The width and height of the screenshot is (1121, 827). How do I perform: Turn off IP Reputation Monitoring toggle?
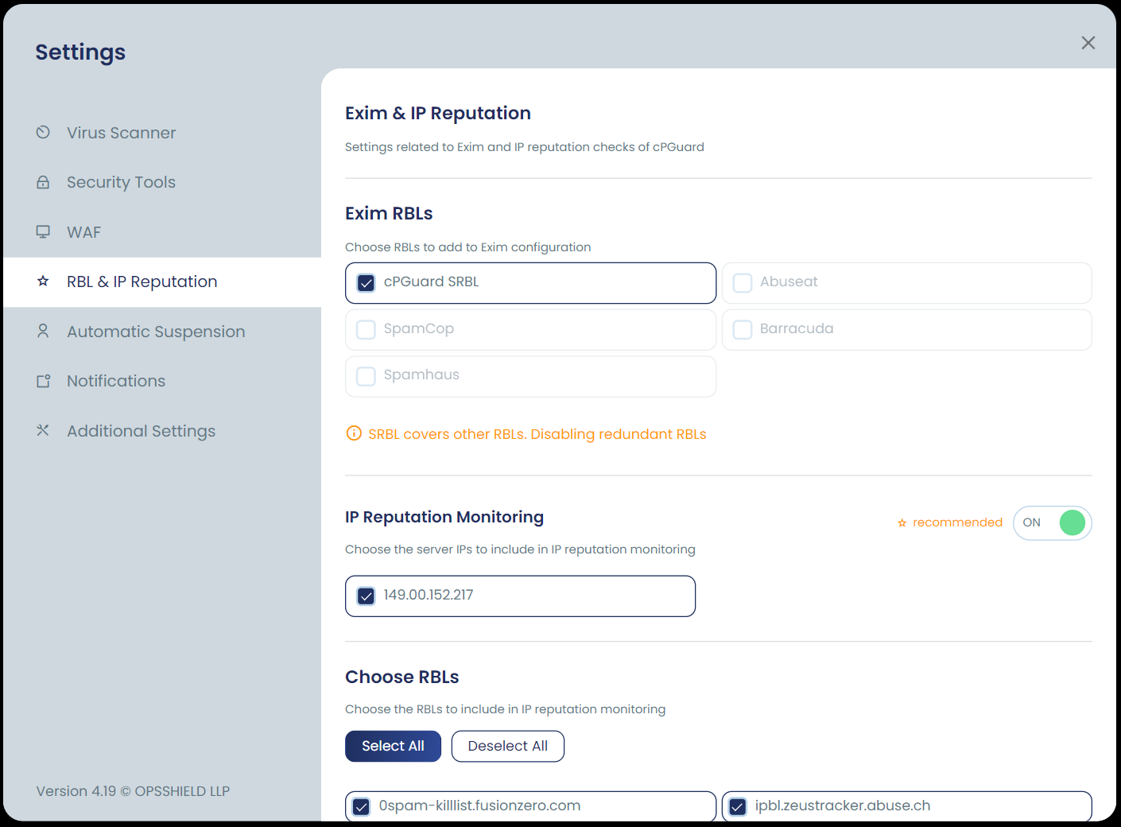coord(1052,522)
